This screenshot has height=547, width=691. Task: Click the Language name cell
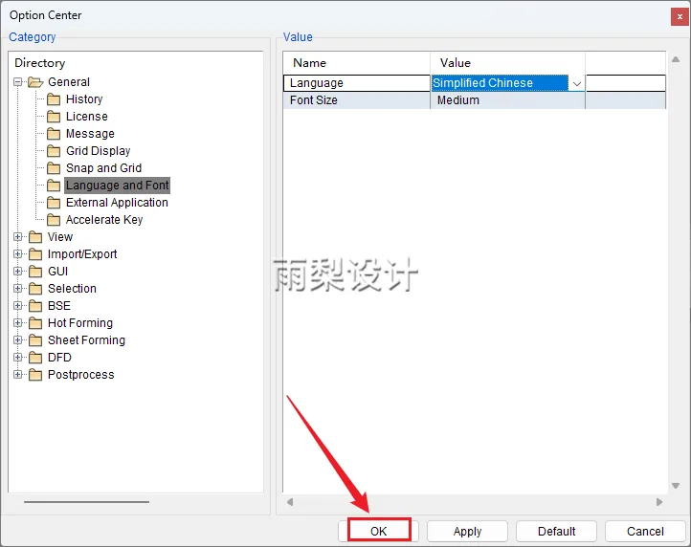coord(357,83)
